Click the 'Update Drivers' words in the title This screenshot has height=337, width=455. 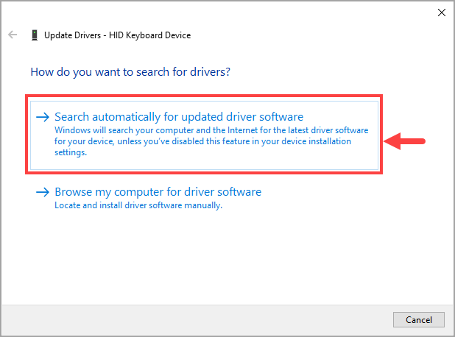72,35
